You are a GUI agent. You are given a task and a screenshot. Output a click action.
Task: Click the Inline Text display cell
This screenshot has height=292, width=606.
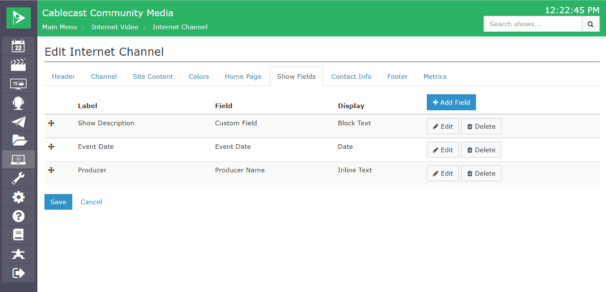point(355,170)
